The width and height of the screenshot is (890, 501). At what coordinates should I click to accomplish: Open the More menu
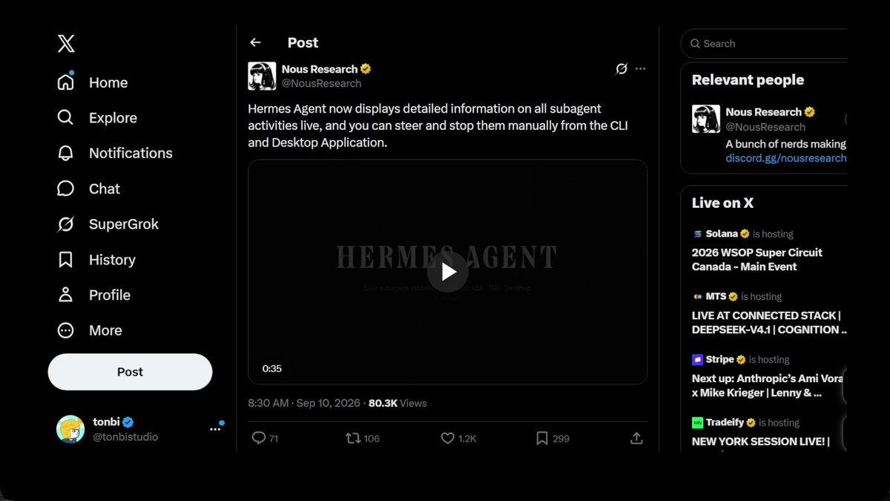pos(89,330)
